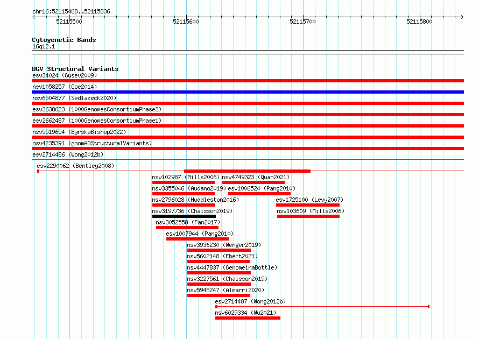Click the 52115600 ruler position
479x339 pixels.
pyautogui.click(x=186, y=22)
